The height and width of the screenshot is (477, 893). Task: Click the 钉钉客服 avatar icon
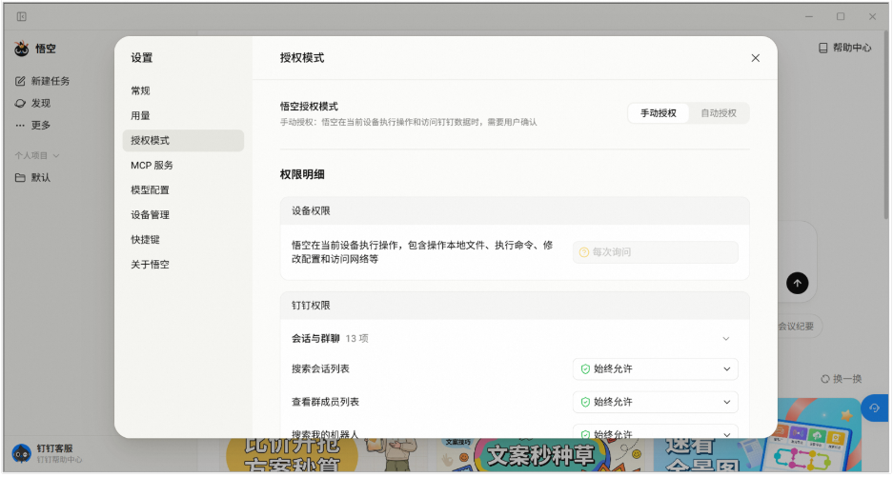pos(22,453)
